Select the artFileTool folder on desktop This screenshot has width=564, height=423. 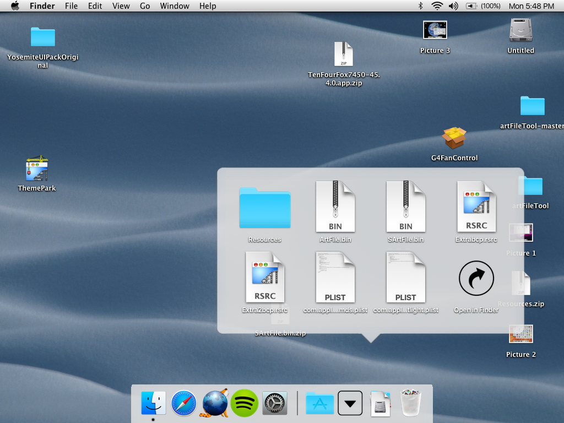(530, 186)
